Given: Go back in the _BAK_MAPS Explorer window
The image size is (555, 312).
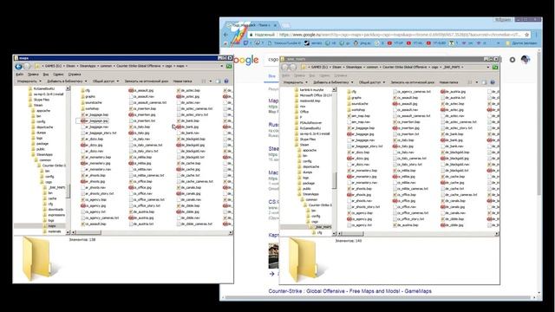Looking at the screenshot, I should tap(285, 68).
